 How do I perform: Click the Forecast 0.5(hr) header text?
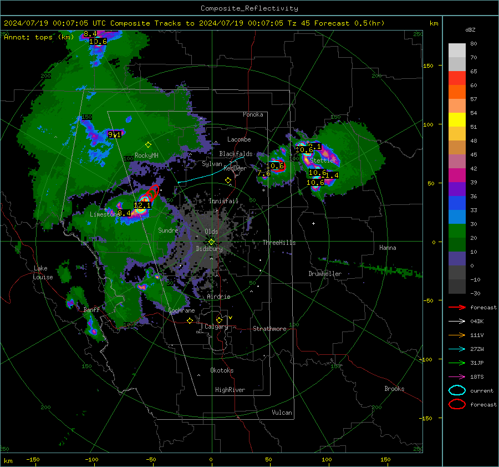click(349, 23)
